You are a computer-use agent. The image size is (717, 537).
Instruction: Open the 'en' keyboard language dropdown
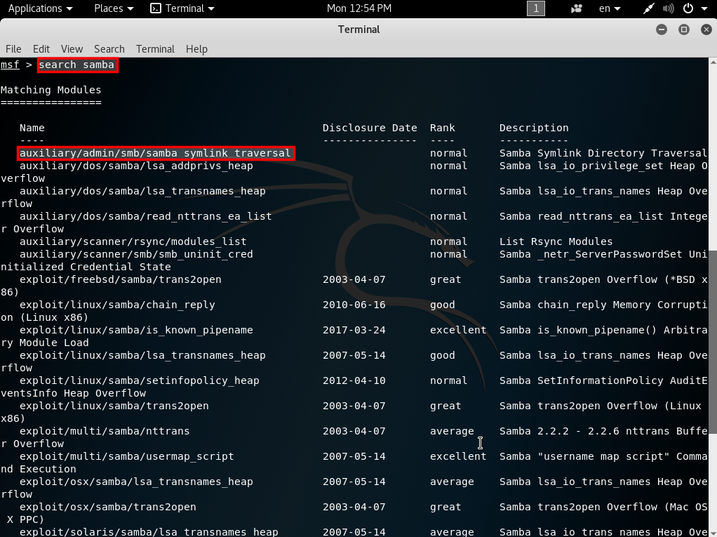tap(608, 8)
